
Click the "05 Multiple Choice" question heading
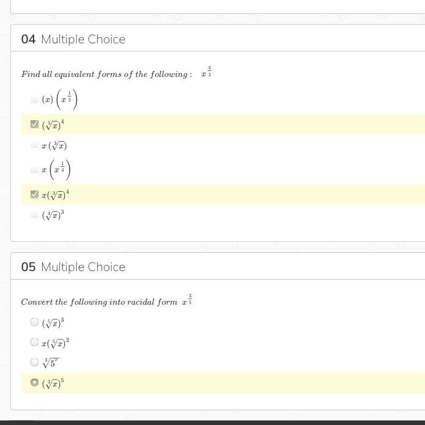(73, 267)
